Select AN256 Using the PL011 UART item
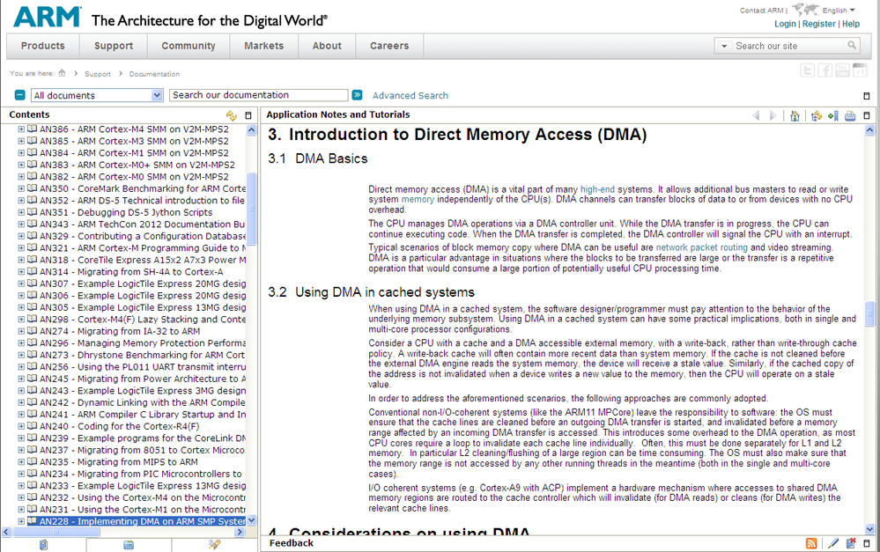Screen dimensions: 880x552 (143, 367)
